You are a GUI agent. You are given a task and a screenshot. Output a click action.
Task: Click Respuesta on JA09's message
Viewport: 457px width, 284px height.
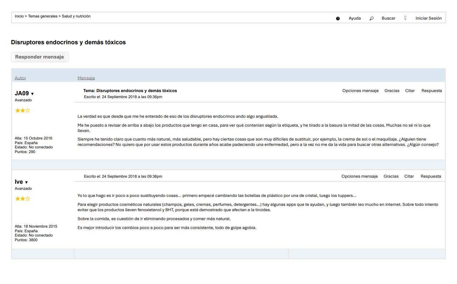click(x=431, y=91)
